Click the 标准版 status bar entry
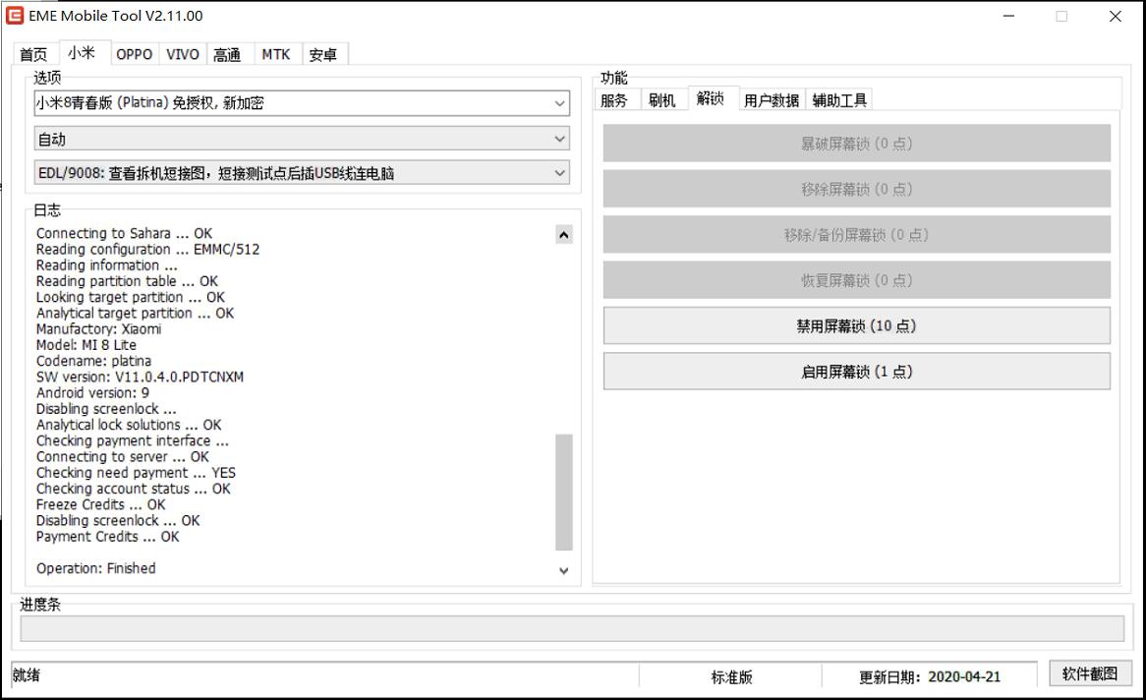Viewport: 1146px width, 700px height. 731,677
